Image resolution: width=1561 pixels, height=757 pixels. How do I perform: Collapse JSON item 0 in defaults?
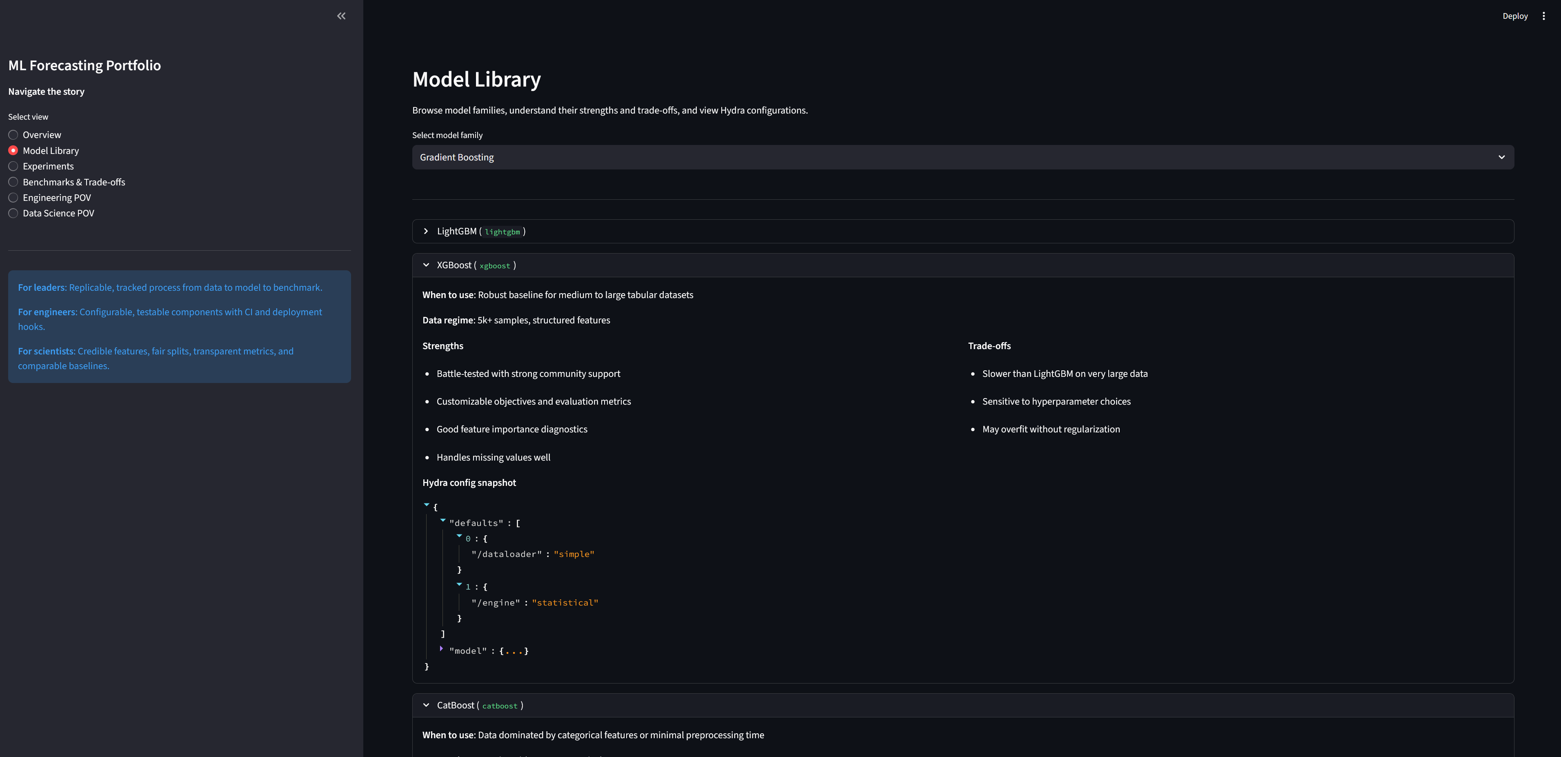459,537
